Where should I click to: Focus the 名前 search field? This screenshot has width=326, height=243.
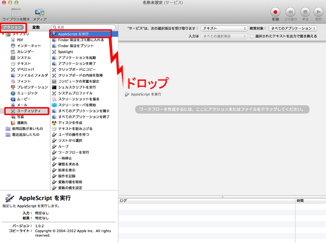point(83,27)
